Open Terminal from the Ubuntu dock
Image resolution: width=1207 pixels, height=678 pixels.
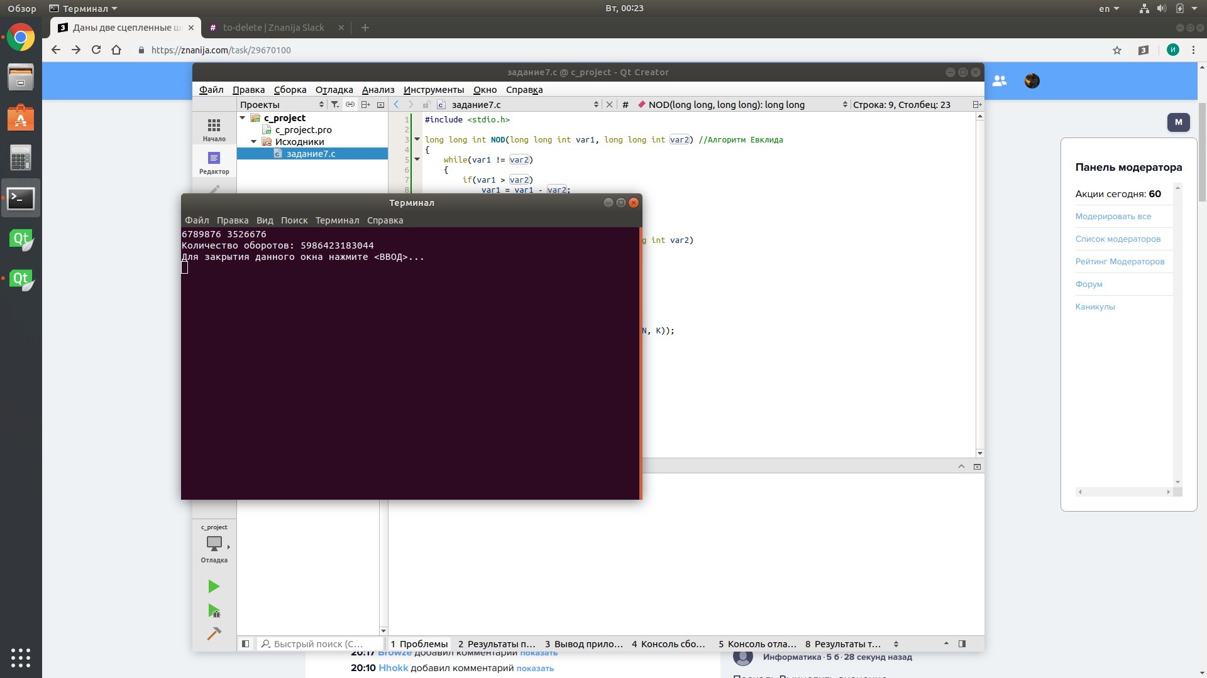21,198
